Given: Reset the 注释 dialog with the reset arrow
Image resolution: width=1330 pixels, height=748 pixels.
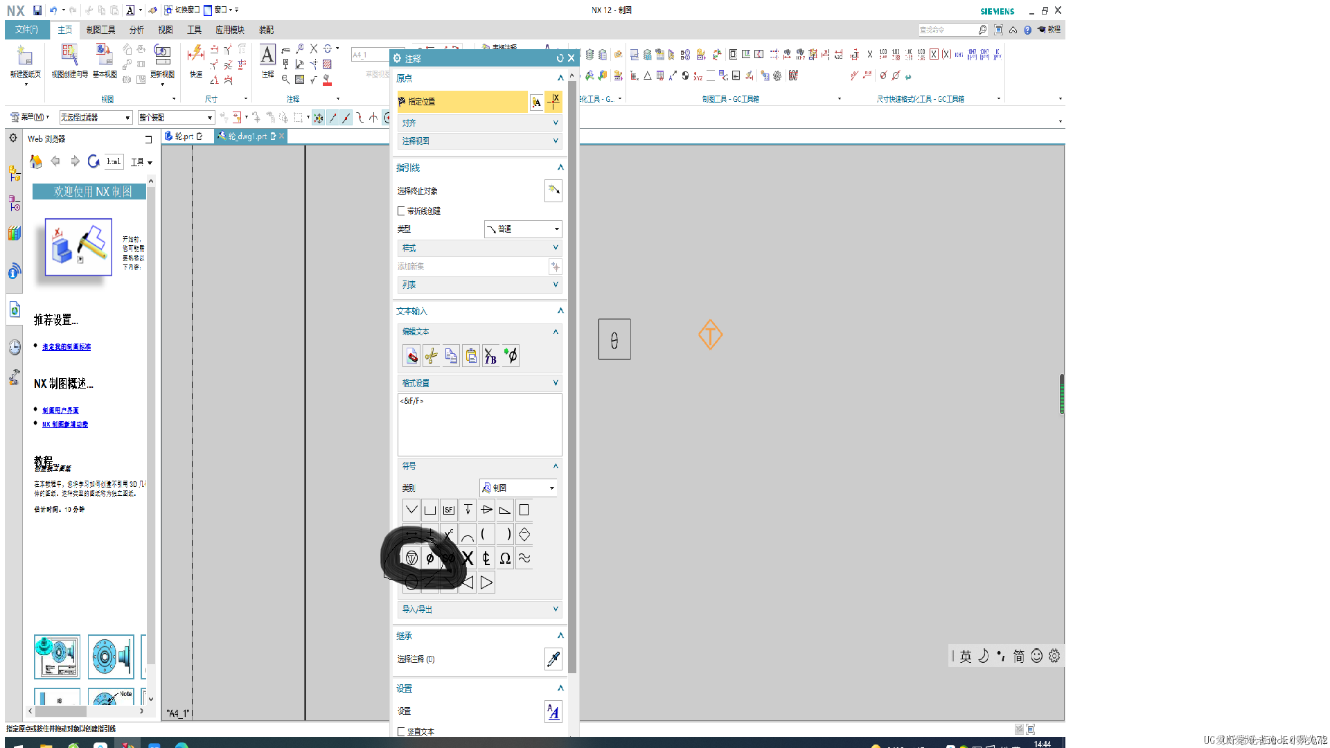Looking at the screenshot, I should click(560, 58).
